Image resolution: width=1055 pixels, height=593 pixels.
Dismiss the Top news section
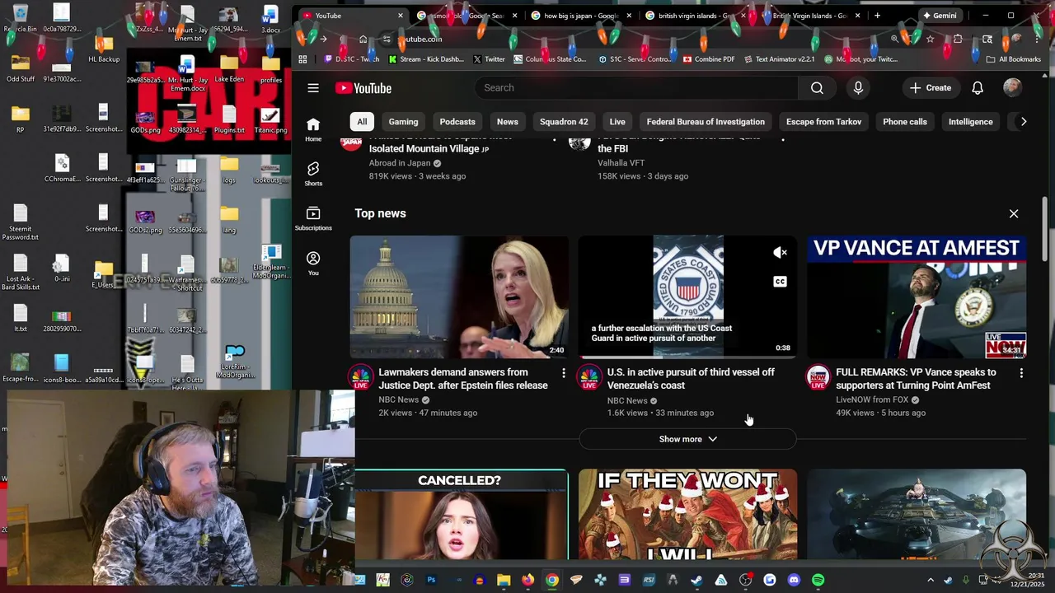click(1014, 214)
